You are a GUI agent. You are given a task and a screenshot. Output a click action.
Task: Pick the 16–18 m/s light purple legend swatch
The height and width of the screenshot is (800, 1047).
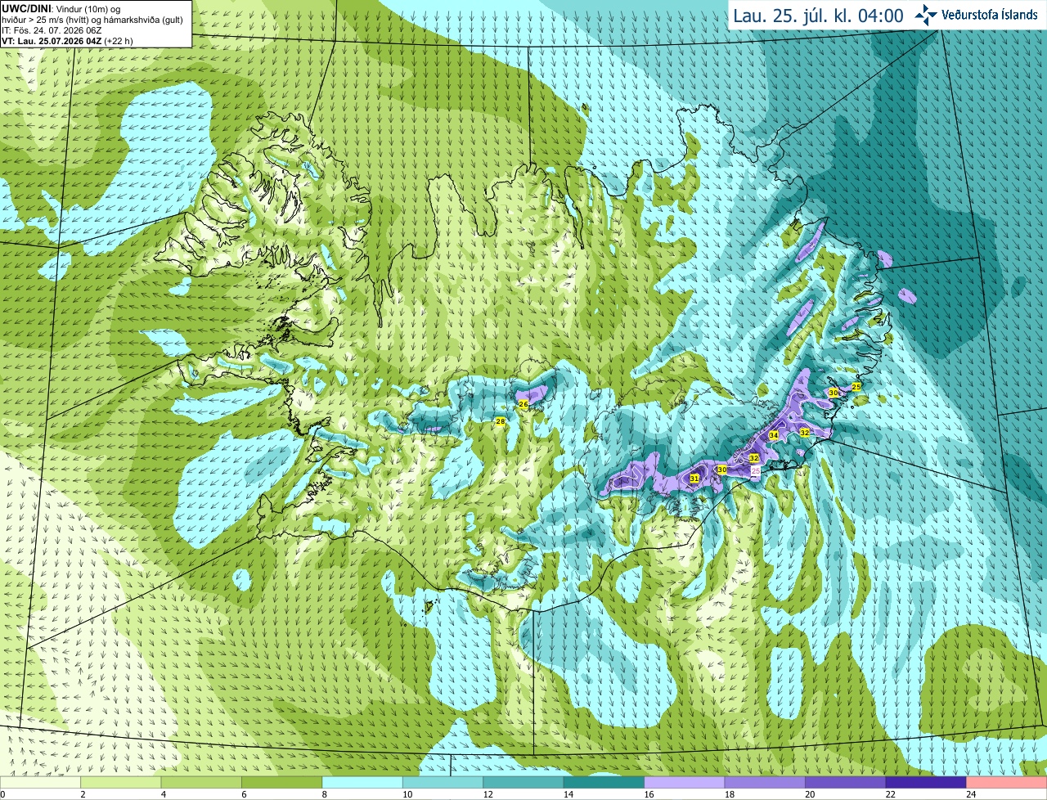click(685, 783)
